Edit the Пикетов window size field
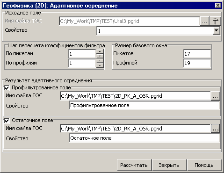 (197, 54)
